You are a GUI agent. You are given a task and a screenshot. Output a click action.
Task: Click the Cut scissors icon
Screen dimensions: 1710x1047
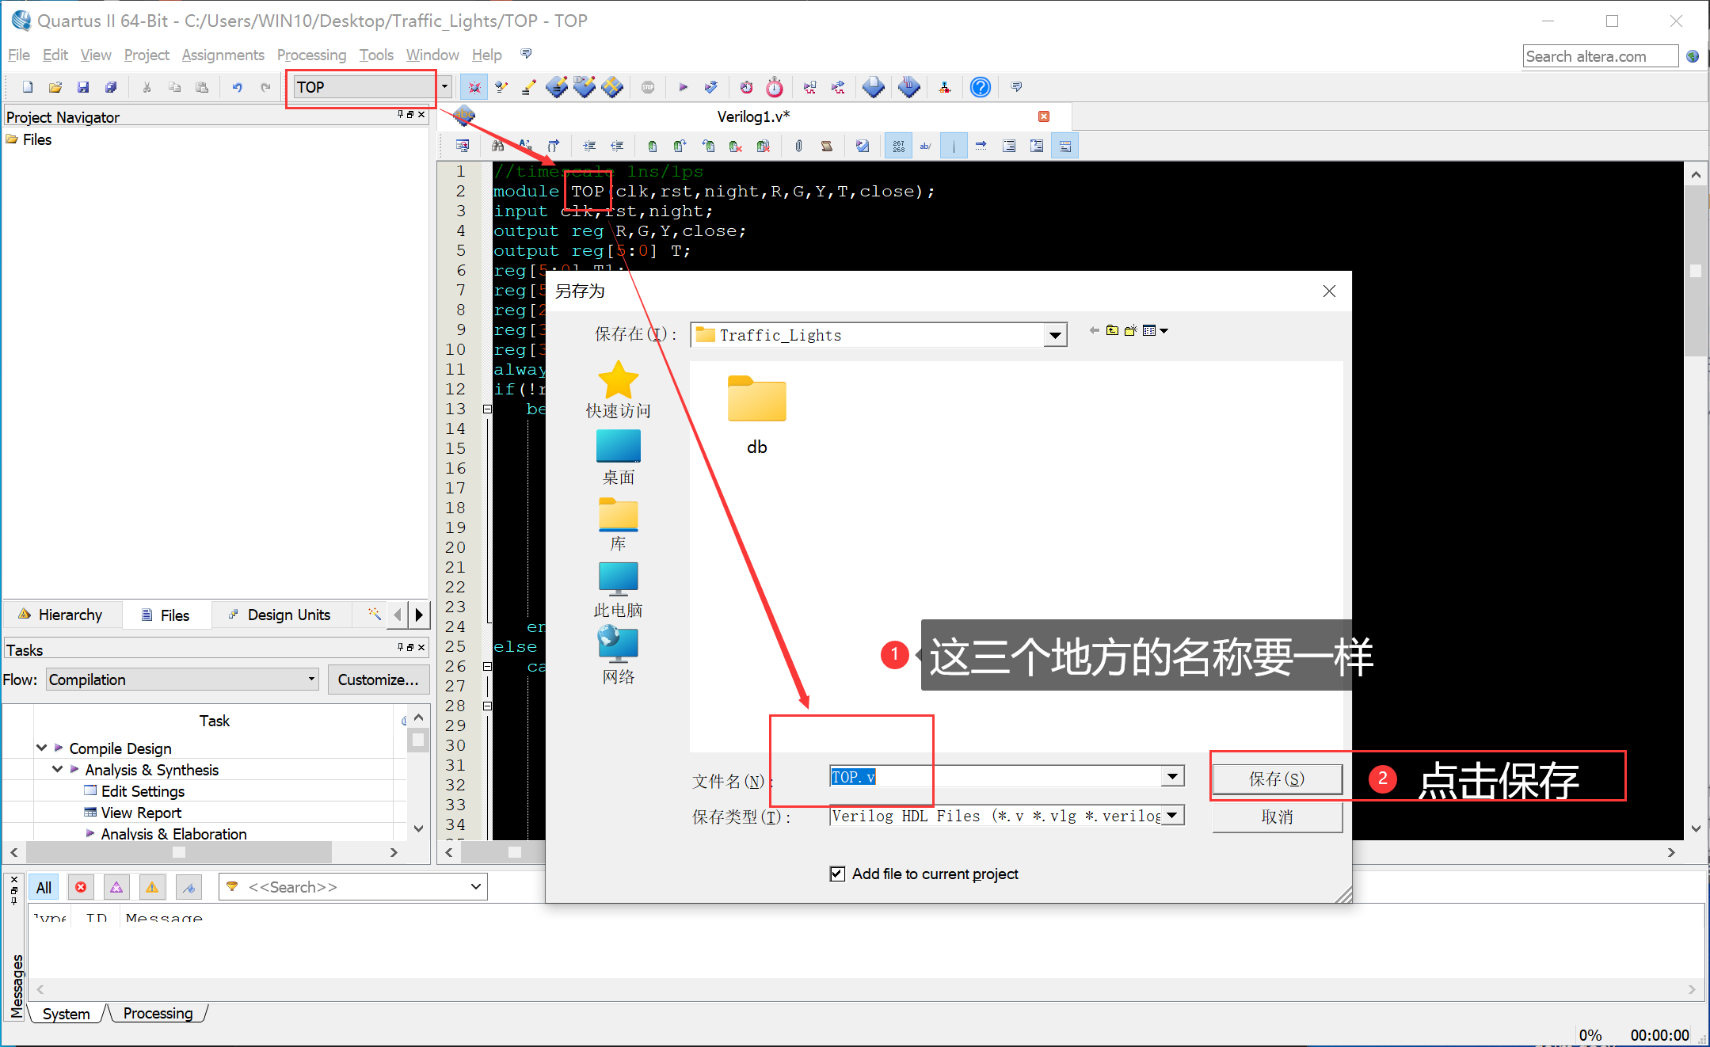(147, 87)
